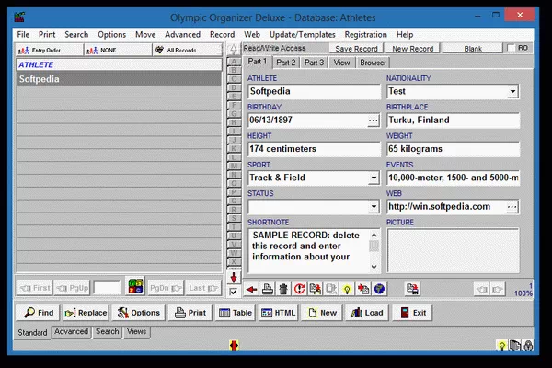Switch to the Part 2 tab
The width and height of the screenshot is (552, 368).
[x=286, y=63]
